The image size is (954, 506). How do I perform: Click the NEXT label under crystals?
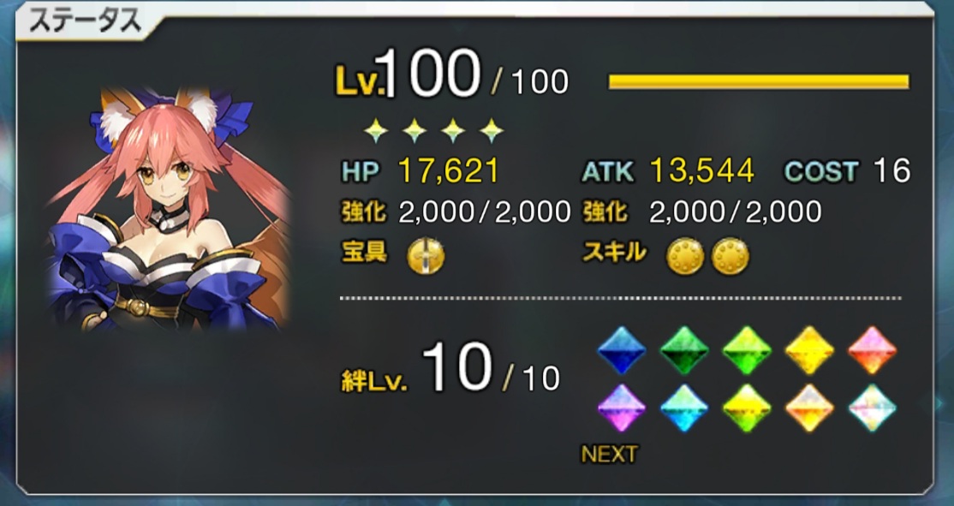click(x=610, y=454)
